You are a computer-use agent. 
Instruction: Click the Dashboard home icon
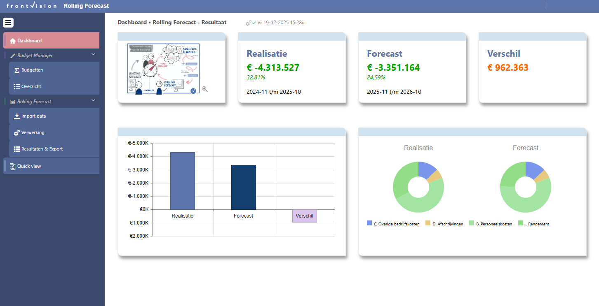pos(13,41)
